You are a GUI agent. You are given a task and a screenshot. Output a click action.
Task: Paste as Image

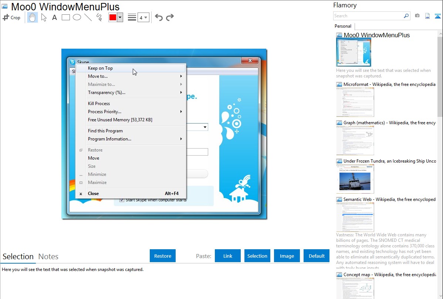tap(287, 256)
